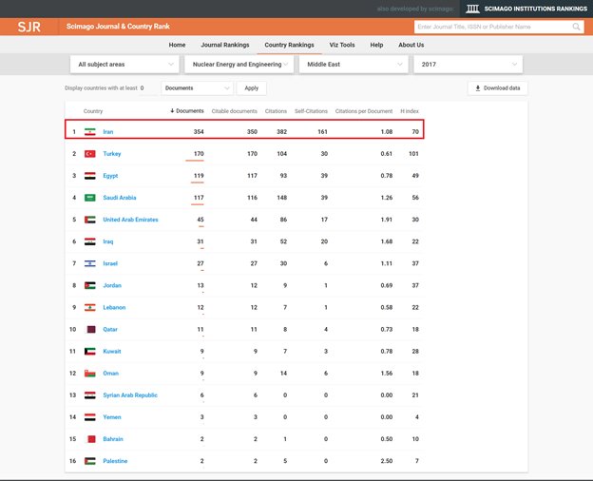Expand the Nuclear Energy and Engineering dropdown
This screenshot has width=593, height=481.
coord(238,64)
